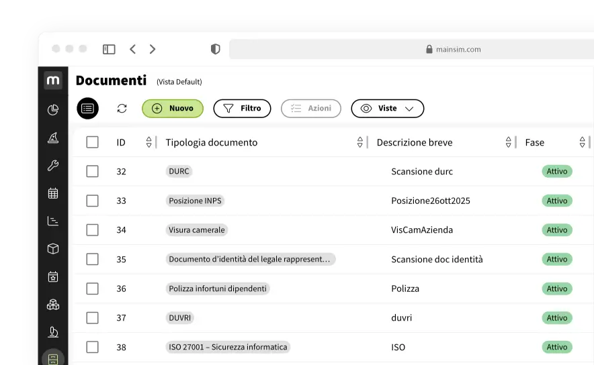Viewport: 594px width, 365px height.
Task: Expand the Viste views dropdown
Action: 388,109
